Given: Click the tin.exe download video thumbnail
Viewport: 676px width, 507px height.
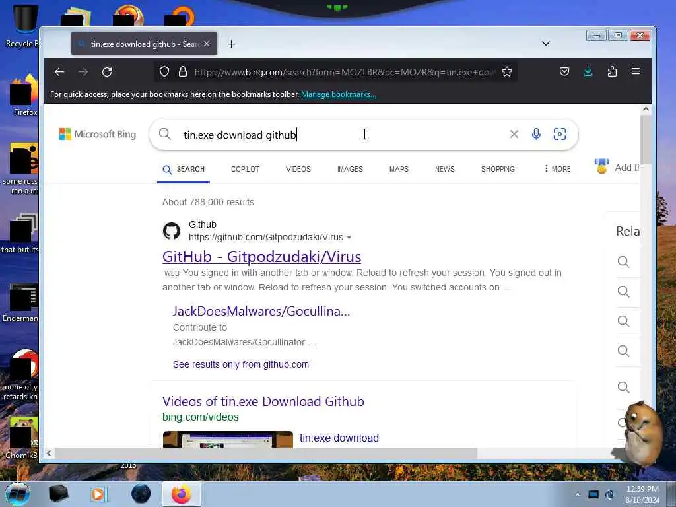Looking at the screenshot, I should (x=228, y=439).
